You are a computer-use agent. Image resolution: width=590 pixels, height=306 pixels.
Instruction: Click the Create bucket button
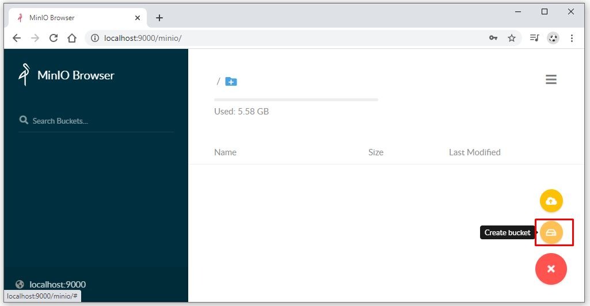point(551,232)
